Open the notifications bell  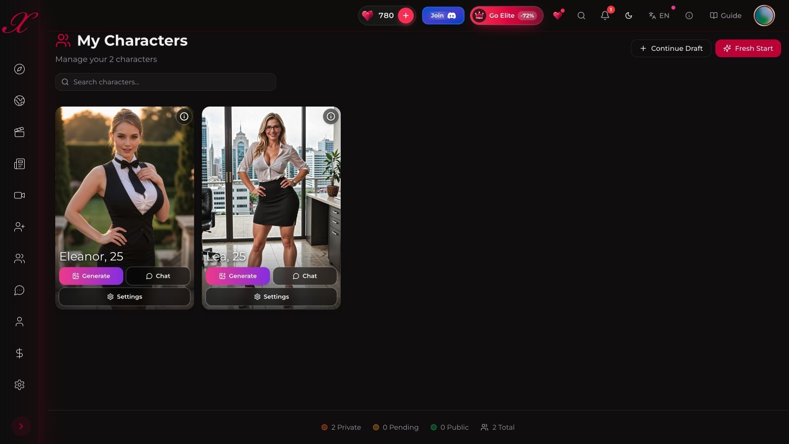tap(605, 15)
